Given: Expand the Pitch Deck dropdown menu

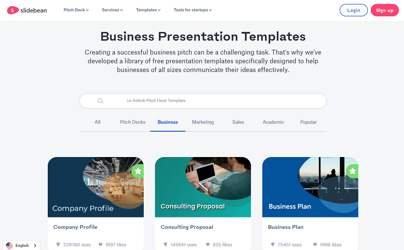Looking at the screenshot, I should (76, 10).
